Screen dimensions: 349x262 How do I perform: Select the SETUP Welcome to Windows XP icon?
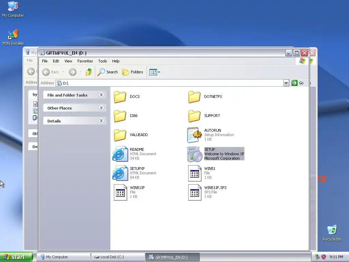(194, 154)
